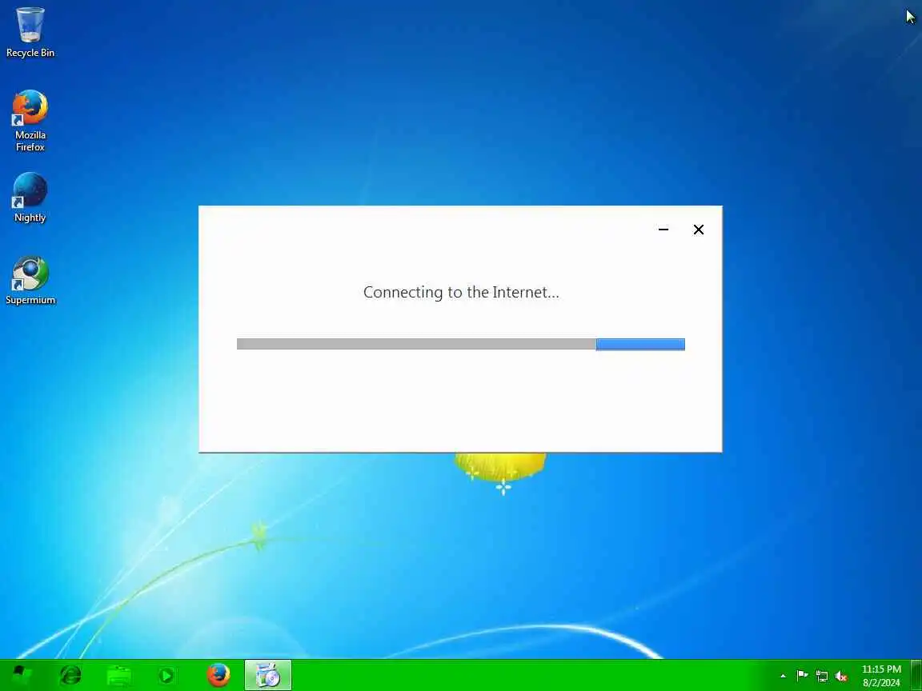Image resolution: width=922 pixels, height=691 pixels.
Task: Launch Internet Explorer from the taskbar
Action: click(x=70, y=675)
